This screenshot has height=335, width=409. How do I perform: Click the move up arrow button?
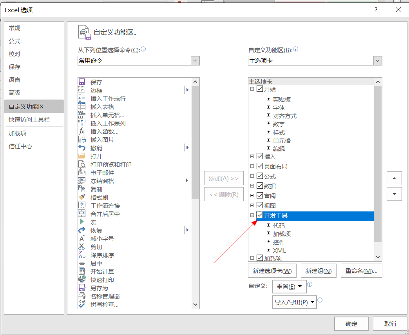pos(394,178)
